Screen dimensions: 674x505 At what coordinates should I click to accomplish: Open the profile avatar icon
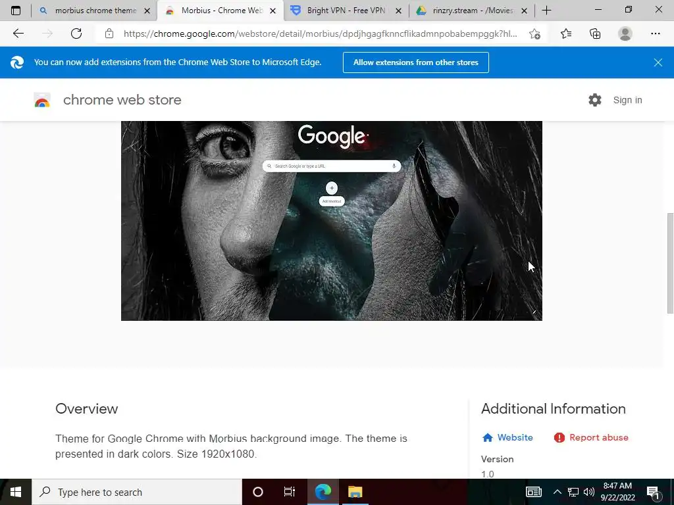click(625, 34)
